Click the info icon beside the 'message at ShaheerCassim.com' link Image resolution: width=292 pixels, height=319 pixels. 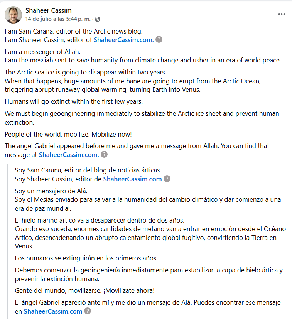pos(104,155)
